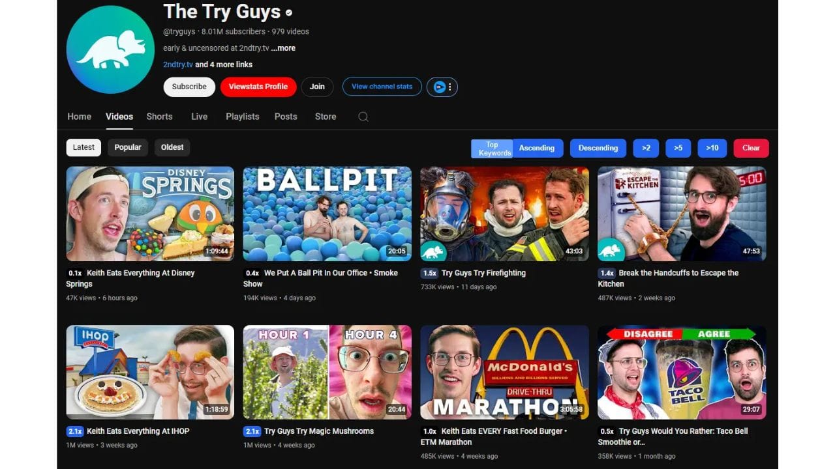This screenshot has height=469, width=835.
Task: Click title 'Try Guys Try Magic Mushrooms'
Action: click(x=319, y=431)
